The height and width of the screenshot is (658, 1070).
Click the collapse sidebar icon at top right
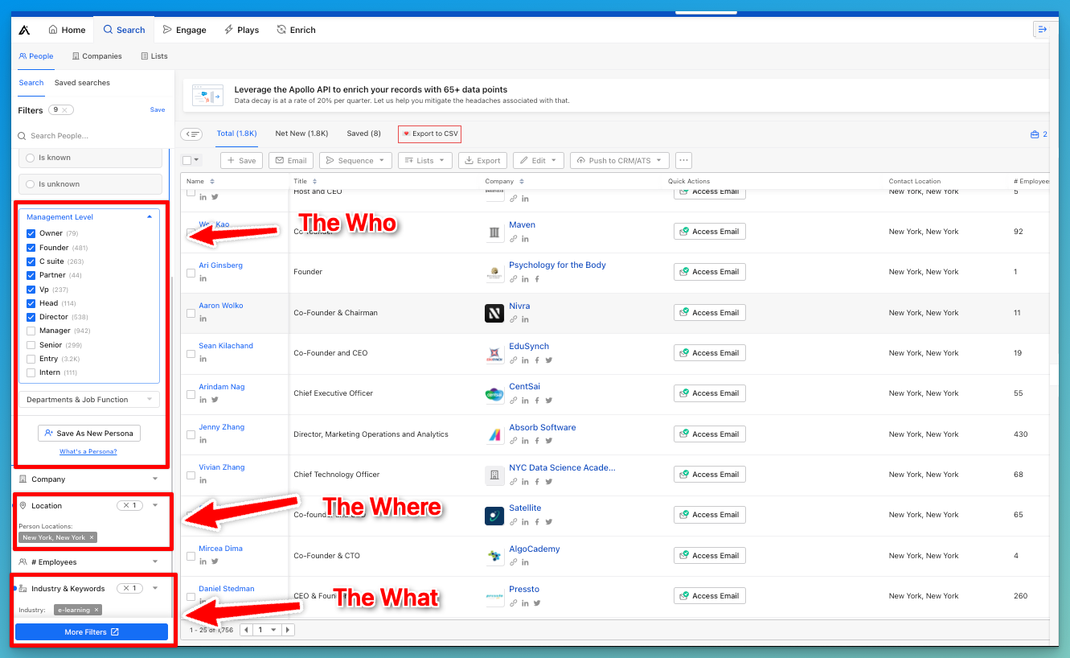(x=1043, y=30)
